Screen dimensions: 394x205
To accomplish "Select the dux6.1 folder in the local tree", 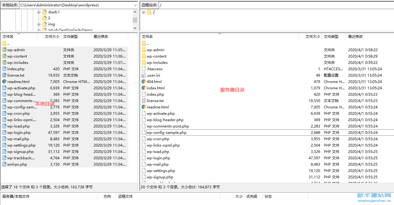I will (x=54, y=12).
